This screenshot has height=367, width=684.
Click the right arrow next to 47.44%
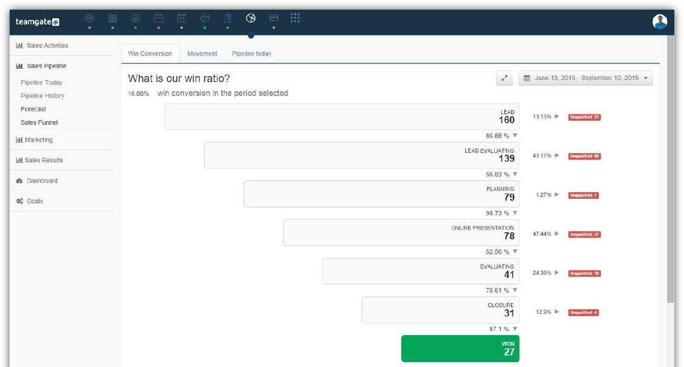click(x=557, y=233)
